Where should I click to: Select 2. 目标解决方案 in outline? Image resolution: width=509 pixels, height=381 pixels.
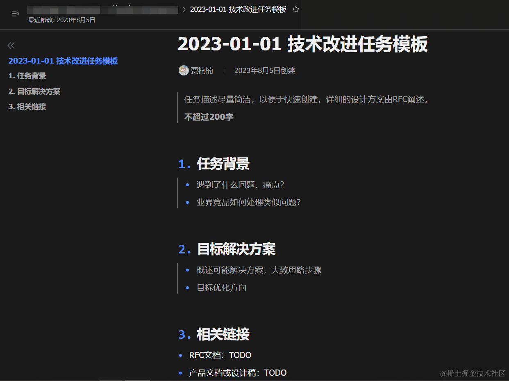(34, 91)
